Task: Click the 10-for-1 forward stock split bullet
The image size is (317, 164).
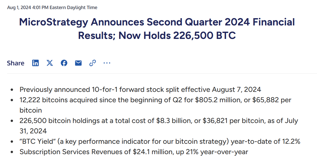Action: point(140,90)
